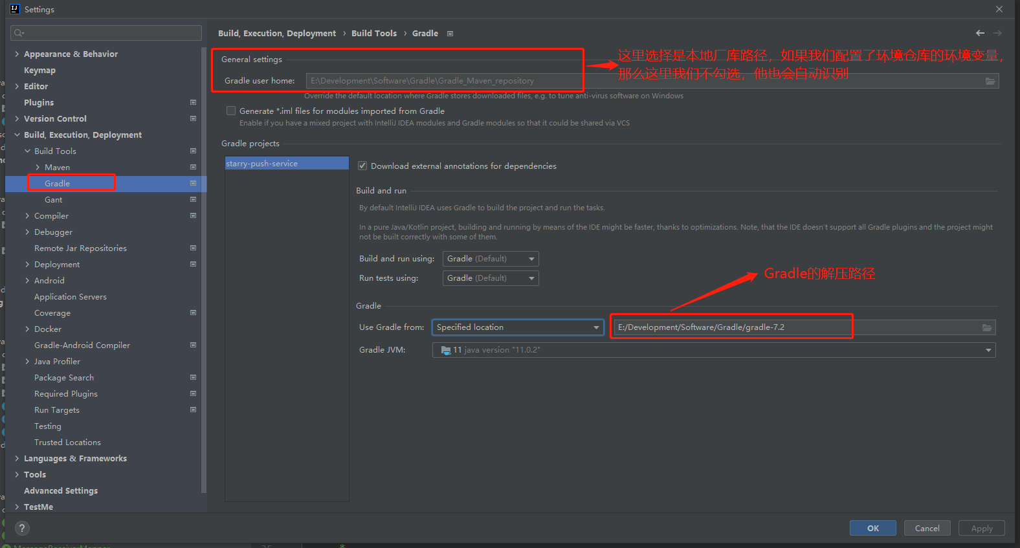
Task: Click project-level icon on Maven row
Action: [x=193, y=167]
